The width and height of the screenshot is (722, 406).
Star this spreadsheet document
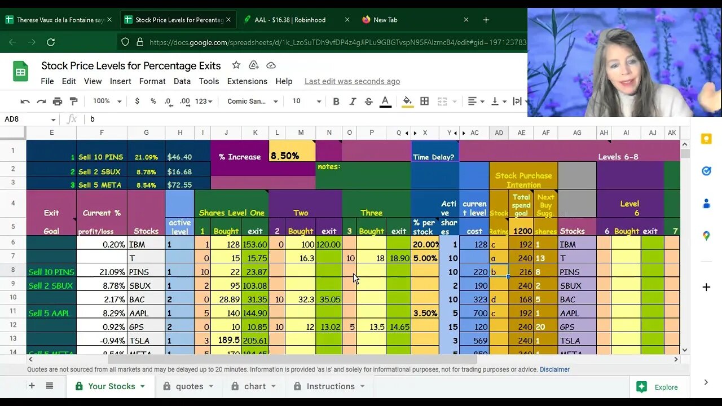[x=236, y=65]
